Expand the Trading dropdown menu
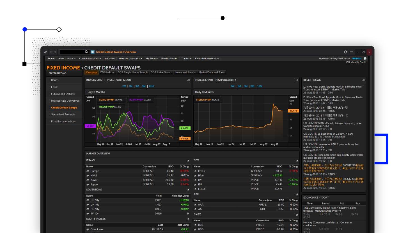This screenshot has height=233, width=415. click(186, 59)
